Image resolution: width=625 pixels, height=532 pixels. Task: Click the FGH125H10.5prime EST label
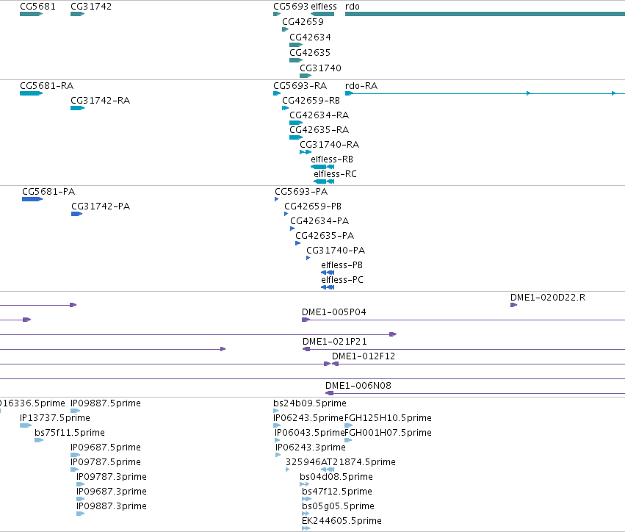coord(388,418)
